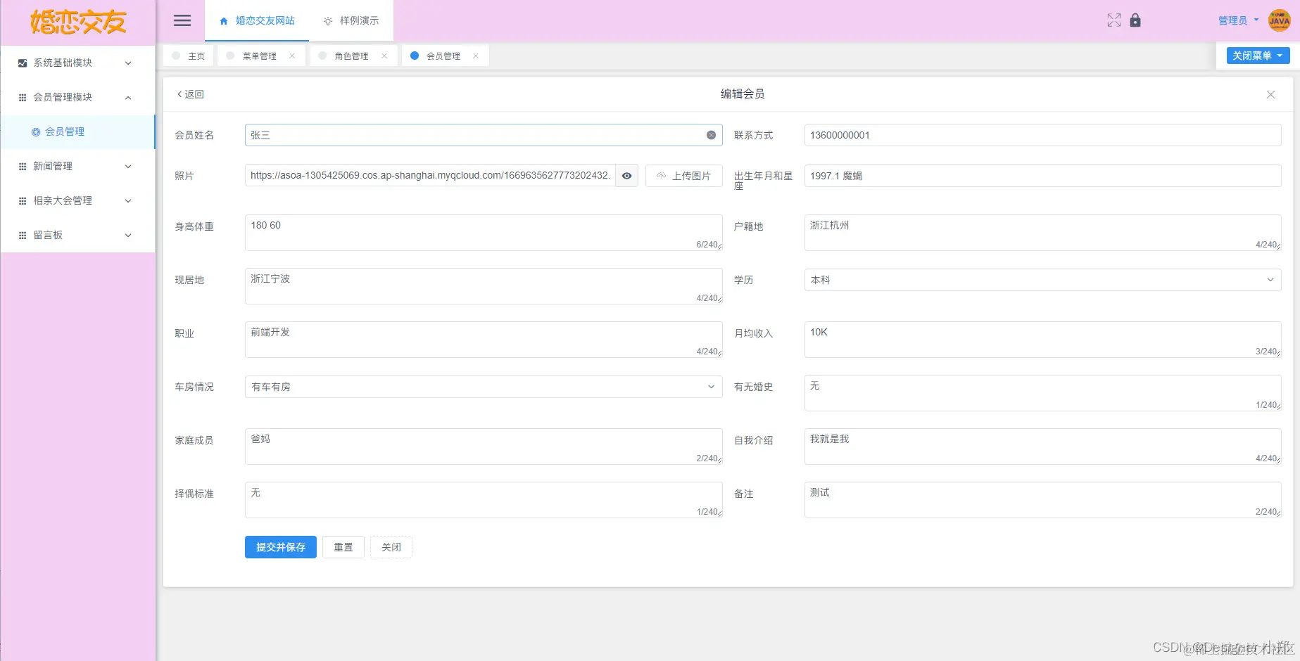Expand the 新闻管理 menu chevron
The height and width of the screenshot is (661, 1300).
(x=128, y=167)
